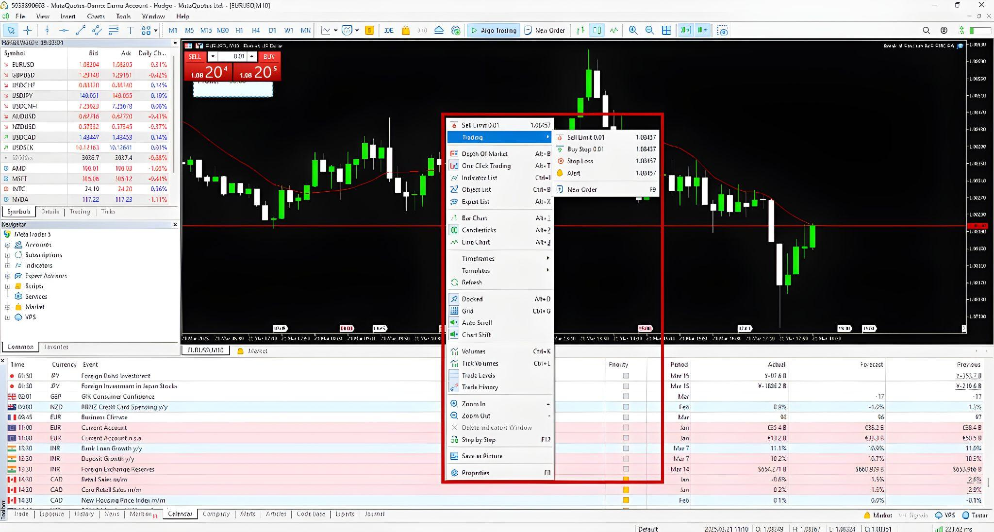Click the Algo Trading button
This screenshot has height=532, width=994.
click(493, 31)
